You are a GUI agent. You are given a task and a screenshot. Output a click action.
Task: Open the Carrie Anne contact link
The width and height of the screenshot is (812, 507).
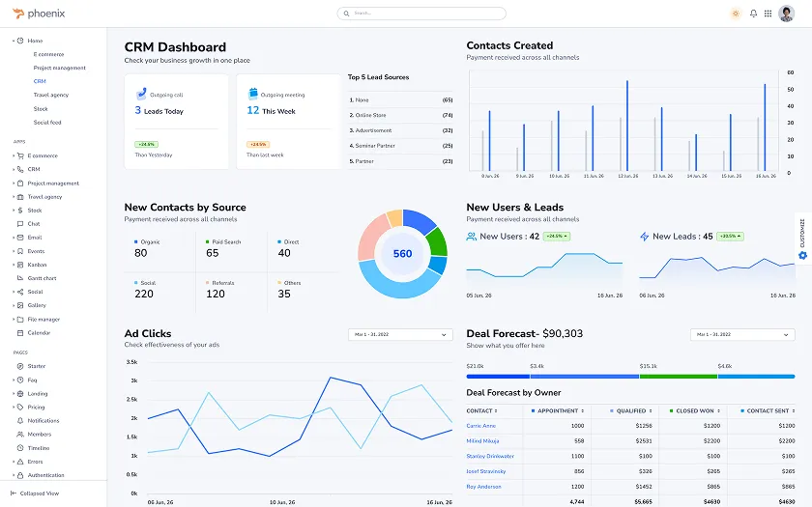481,426
